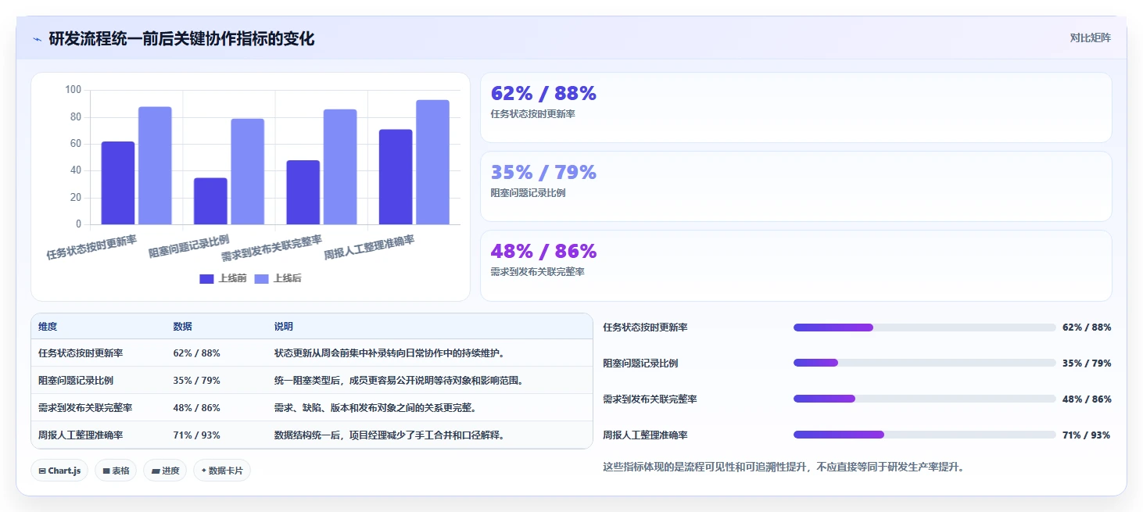Click table data cell 35% / 79%
Image resolution: width=1143 pixels, height=512 pixels.
(196, 381)
